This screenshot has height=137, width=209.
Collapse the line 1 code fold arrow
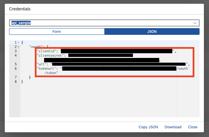(19, 43)
